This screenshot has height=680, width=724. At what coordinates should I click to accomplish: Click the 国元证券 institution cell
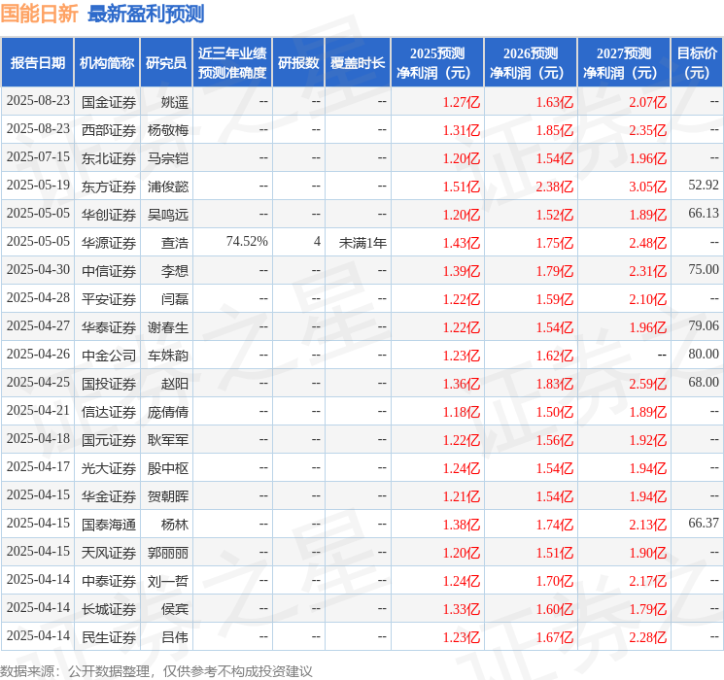tap(109, 440)
